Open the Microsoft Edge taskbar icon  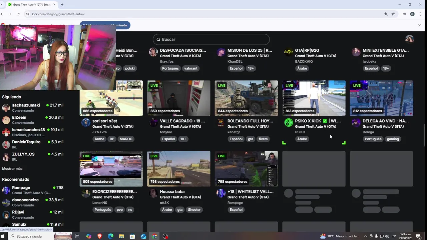pyautogui.click(x=110, y=236)
